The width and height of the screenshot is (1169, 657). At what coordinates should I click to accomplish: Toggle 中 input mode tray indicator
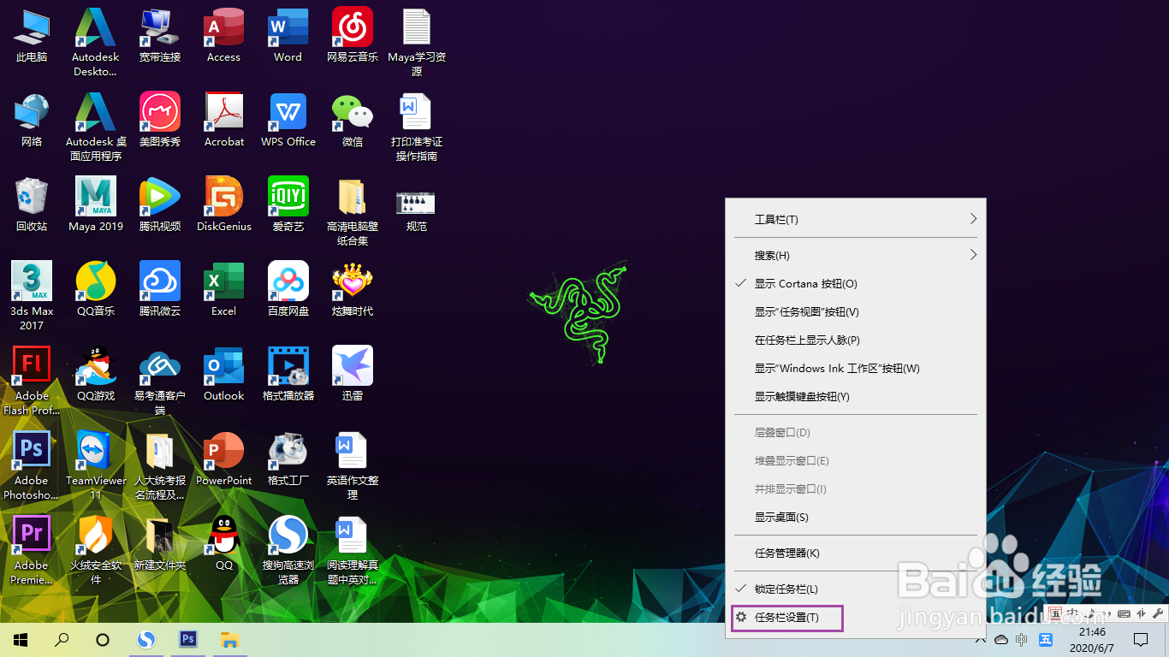tap(1022, 640)
